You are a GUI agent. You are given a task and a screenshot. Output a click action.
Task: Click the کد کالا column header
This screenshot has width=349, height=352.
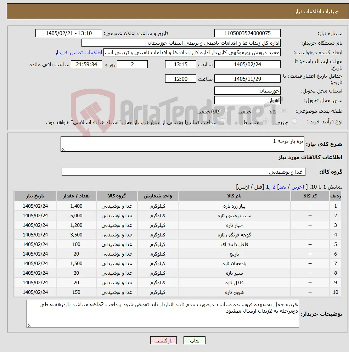pyautogui.click(x=310, y=196)
